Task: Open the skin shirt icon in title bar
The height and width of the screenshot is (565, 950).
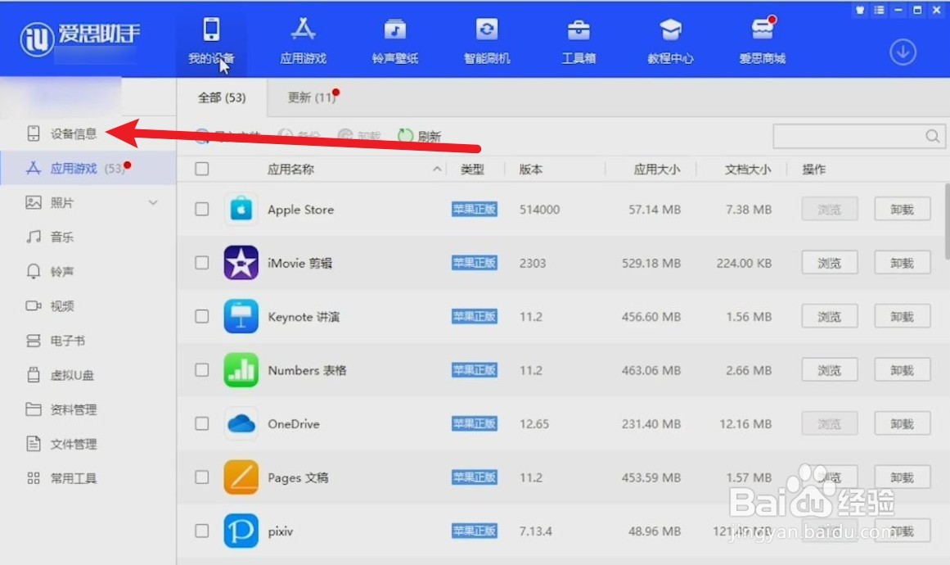Action: pyautogui.click(x=860, y=10)
